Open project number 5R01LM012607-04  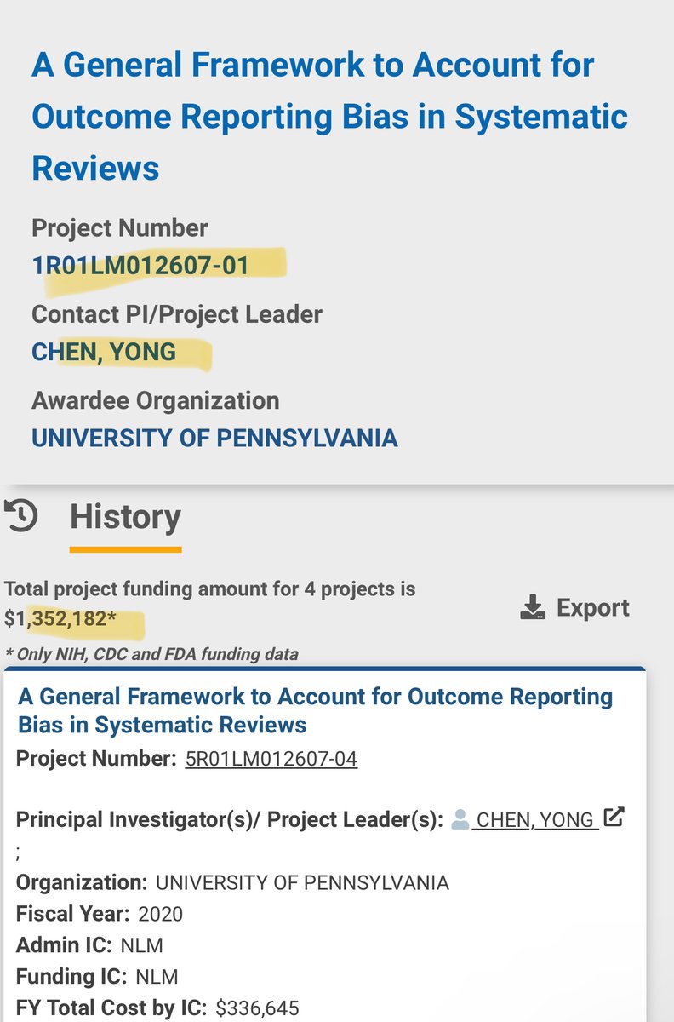pos(271,759)
